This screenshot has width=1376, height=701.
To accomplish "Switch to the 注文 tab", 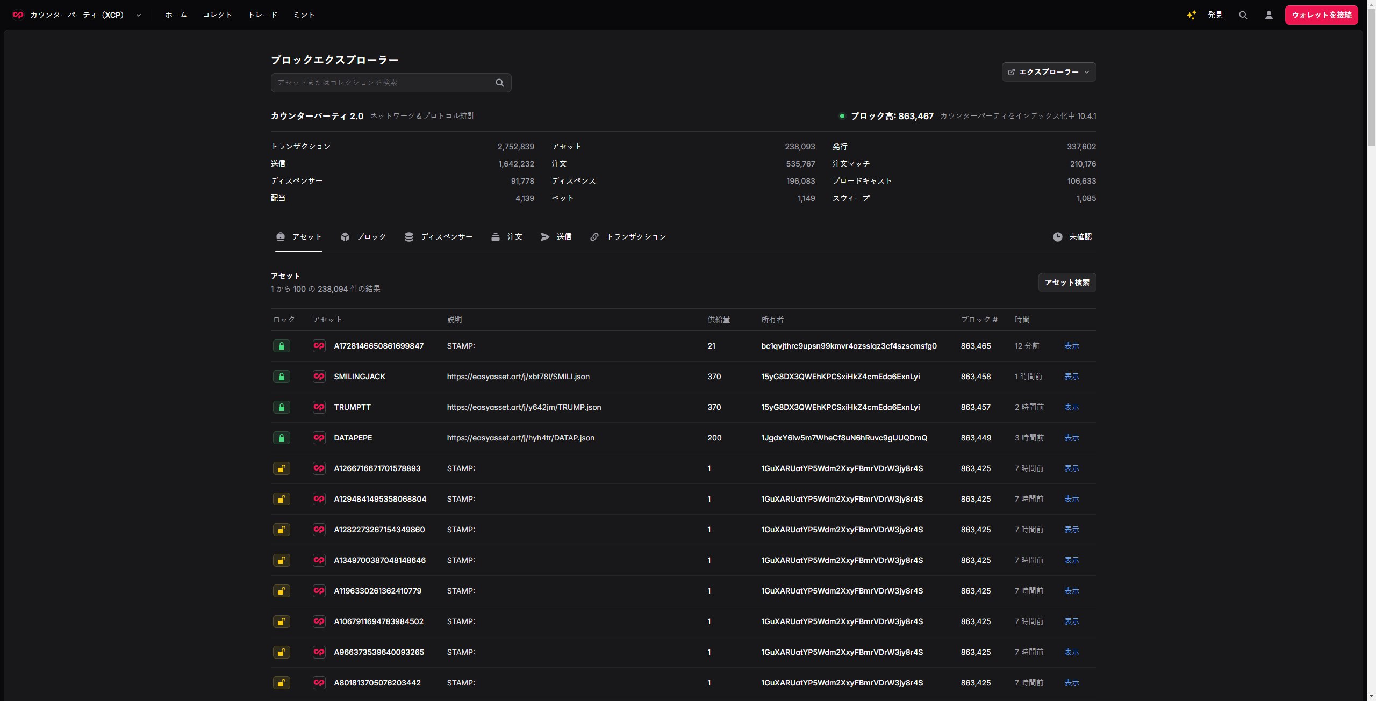I will pyautogui.click(x=506, y=237).
